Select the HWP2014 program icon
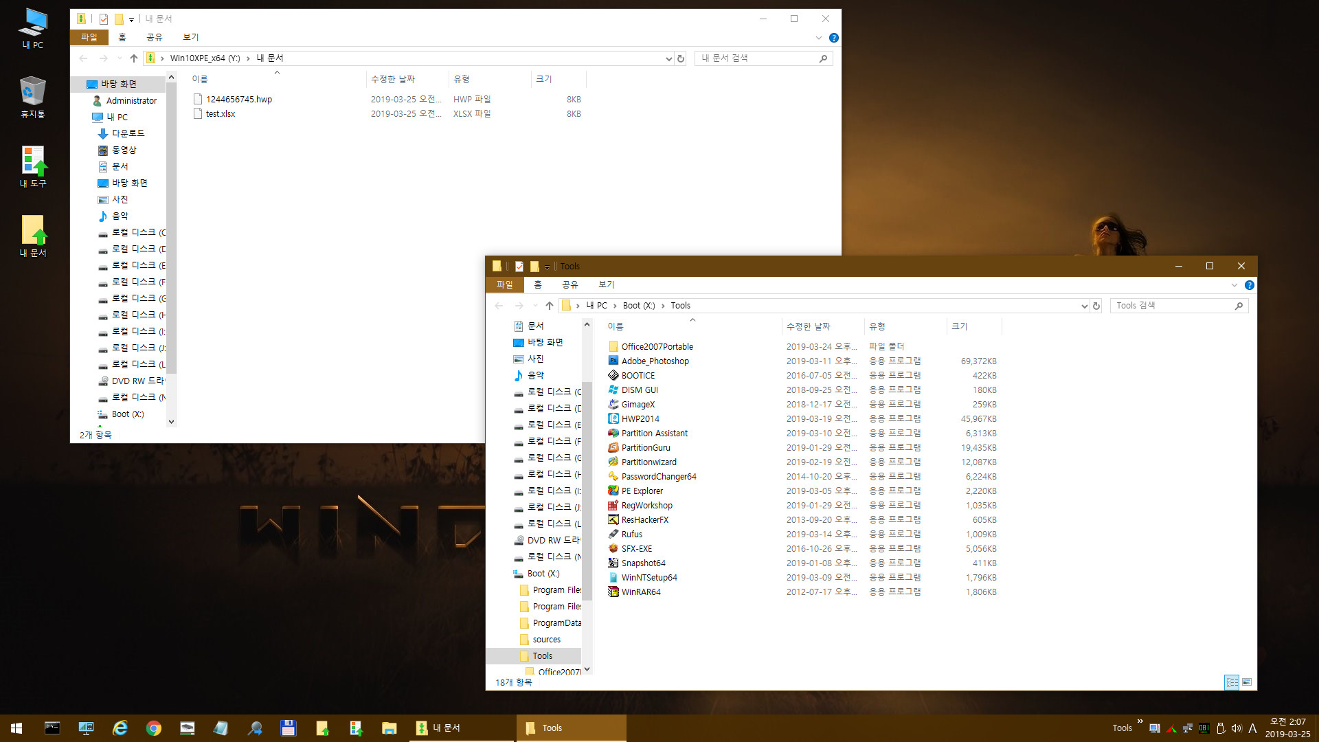The width and height of the screenshot is (1319, 742). click(x=613, y=418)
